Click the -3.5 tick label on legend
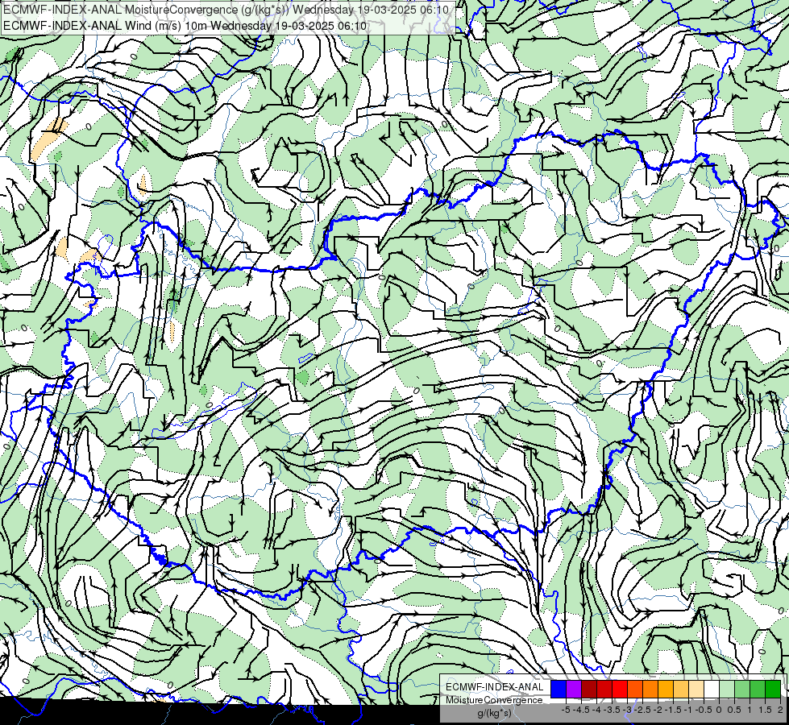This screenshot has width=789, height=725. pyautogui.click(x=612, y=710)
